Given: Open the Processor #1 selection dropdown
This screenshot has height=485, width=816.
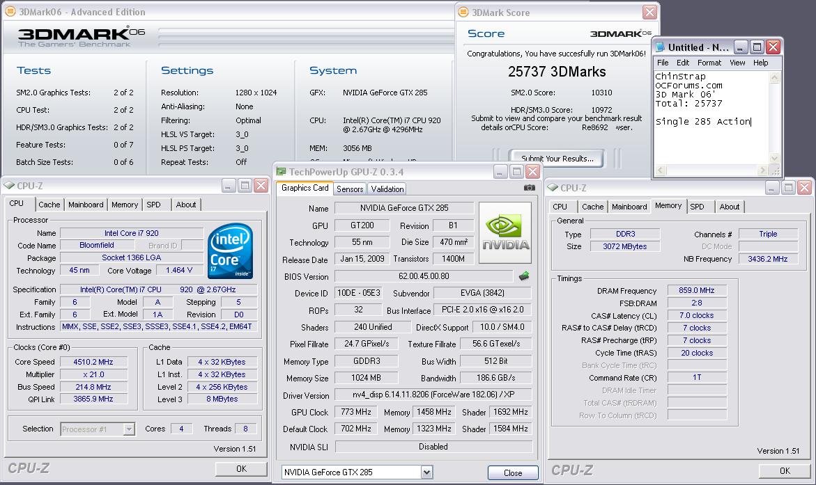Looking at the screenshot, I should [129, 429].
